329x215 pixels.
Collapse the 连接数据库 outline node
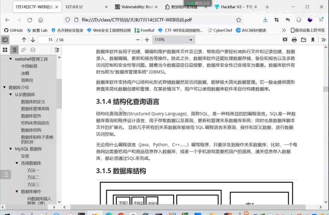click(x=17, y=163)
